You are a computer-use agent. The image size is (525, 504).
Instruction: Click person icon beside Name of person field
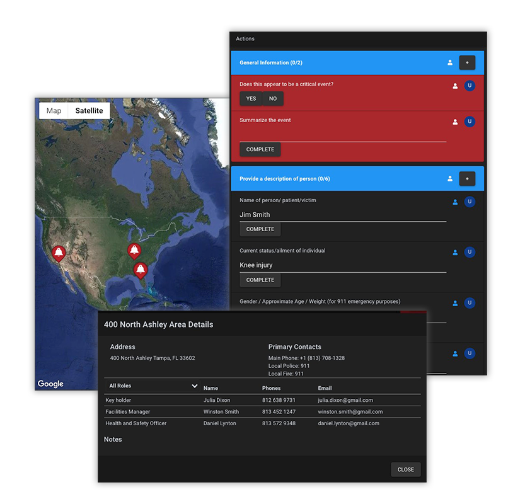tap(455, 202)
